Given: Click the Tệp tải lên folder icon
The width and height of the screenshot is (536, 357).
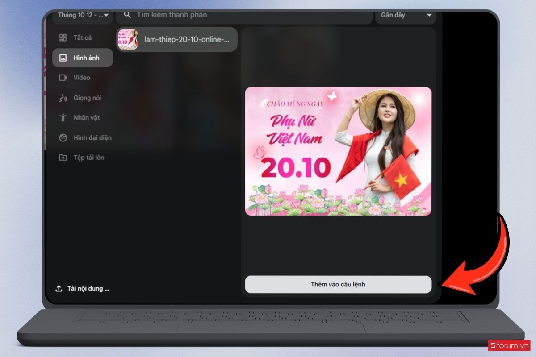Looking at the screenshot, I should pos(63,158).
